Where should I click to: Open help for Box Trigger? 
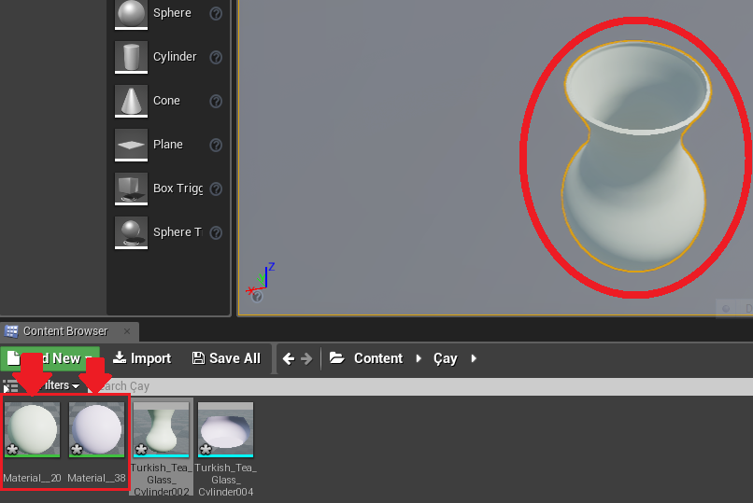[x=216, y=189]
